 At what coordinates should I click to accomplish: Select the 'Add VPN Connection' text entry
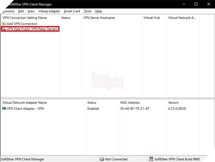(x=22, y=24)
